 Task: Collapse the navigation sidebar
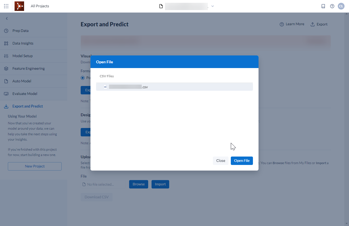coord(6,18)
